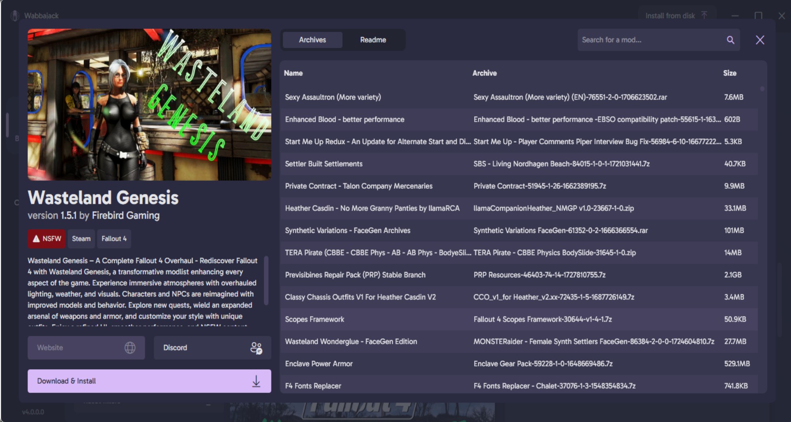
Task: Click the globe icon on Website button
Action: click(x=130, y=348)
